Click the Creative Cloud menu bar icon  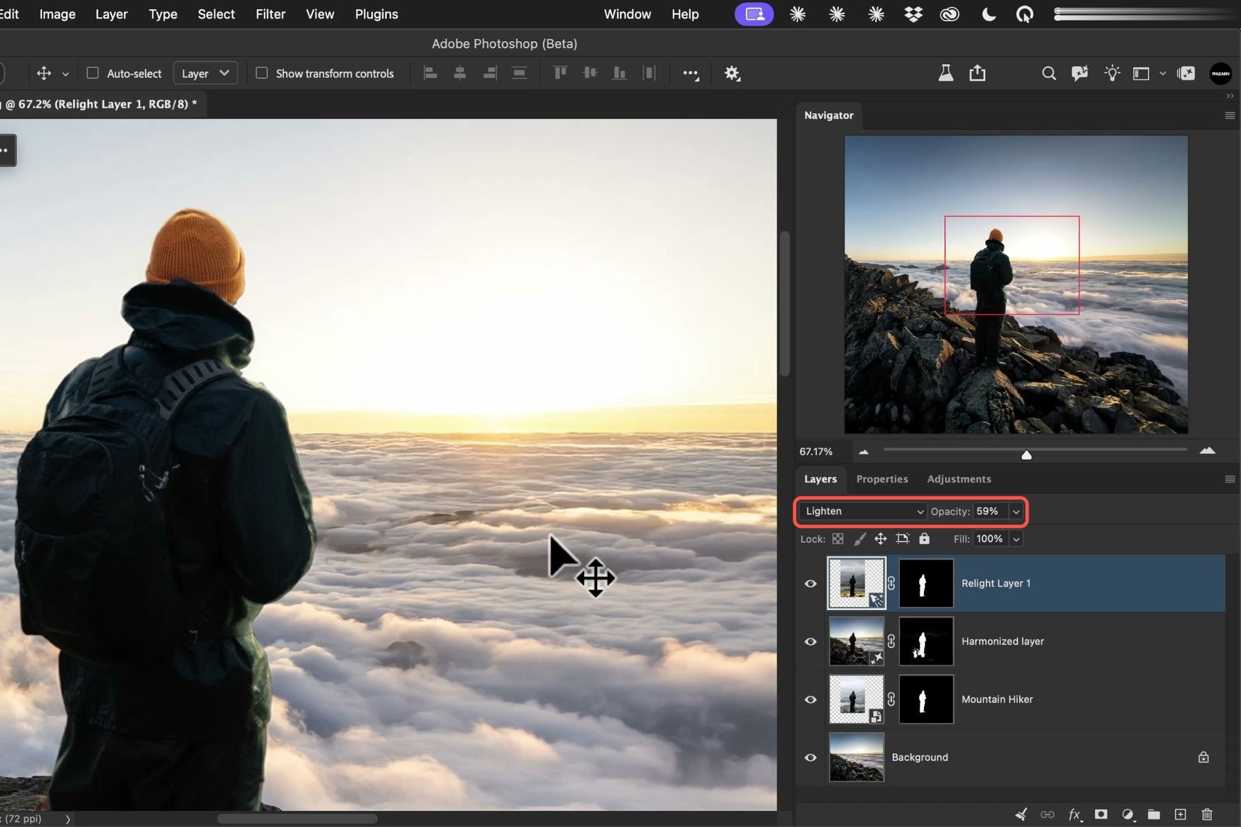coord(950,14)
